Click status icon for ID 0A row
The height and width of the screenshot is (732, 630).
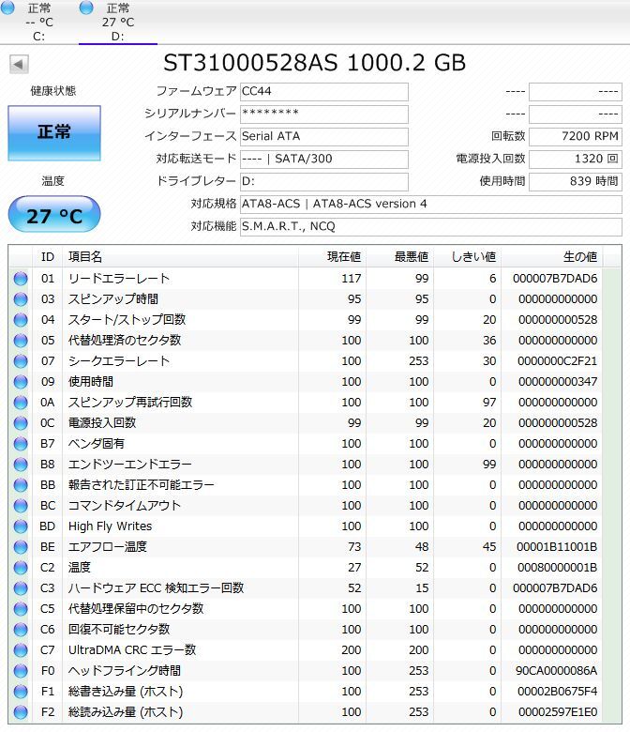click(21, 403)
